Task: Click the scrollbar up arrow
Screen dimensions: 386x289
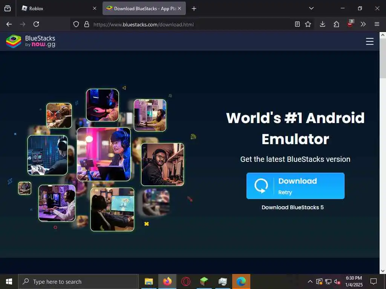Action: click(x=383, y=35)
